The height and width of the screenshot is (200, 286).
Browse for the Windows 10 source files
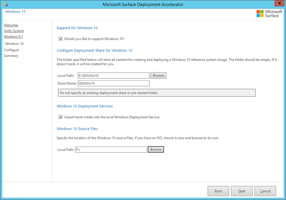click(156, 150)
